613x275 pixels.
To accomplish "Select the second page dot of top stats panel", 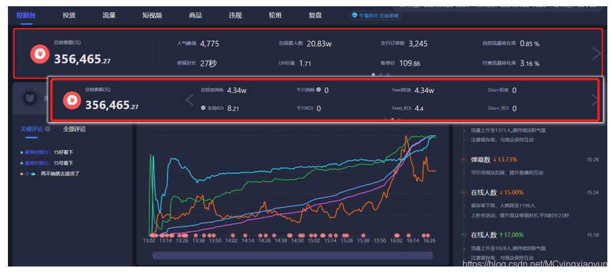I will (381, 74).
